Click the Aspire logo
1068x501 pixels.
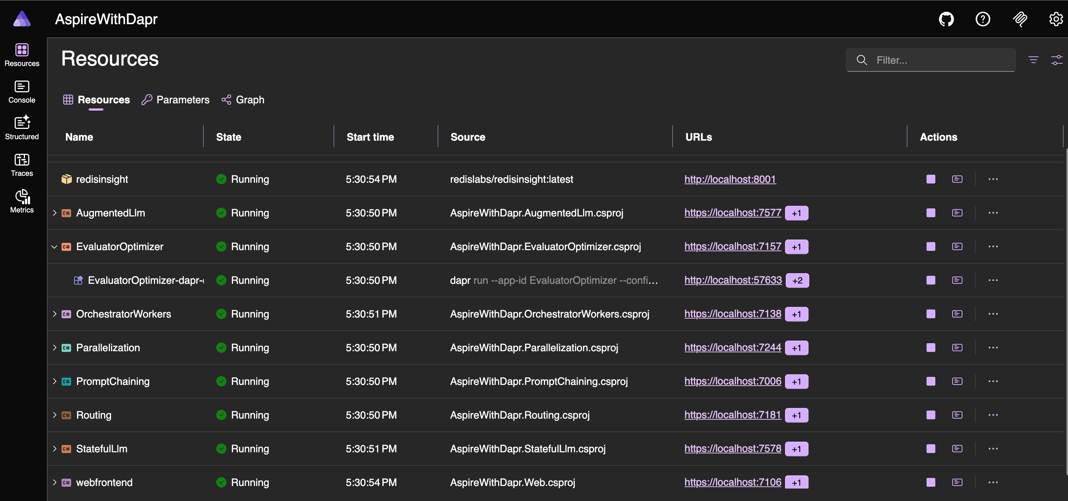pyautogui.click(x=22, y=19)
